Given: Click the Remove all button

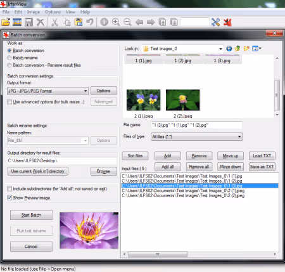Looking at the screenshot, I should tap(199, 167).
